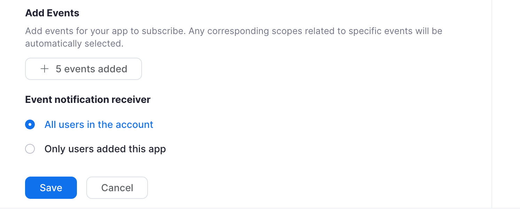Open the "5 events added" button
This screenshot has height=219, width=520.
click(84, 69)
